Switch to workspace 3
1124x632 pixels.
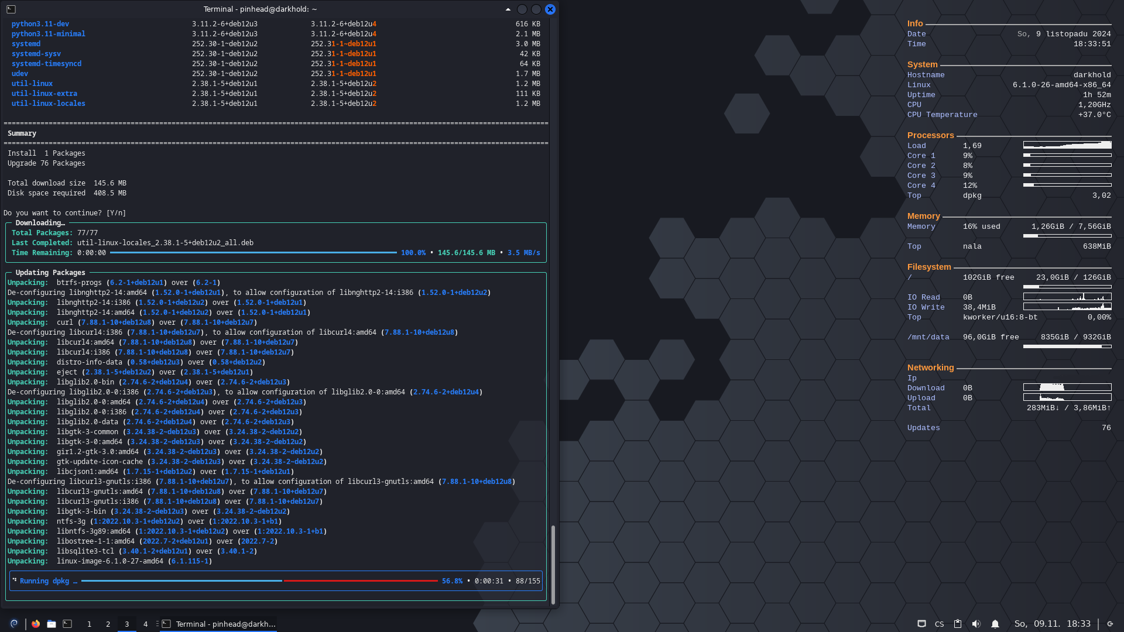click(126, 624)
